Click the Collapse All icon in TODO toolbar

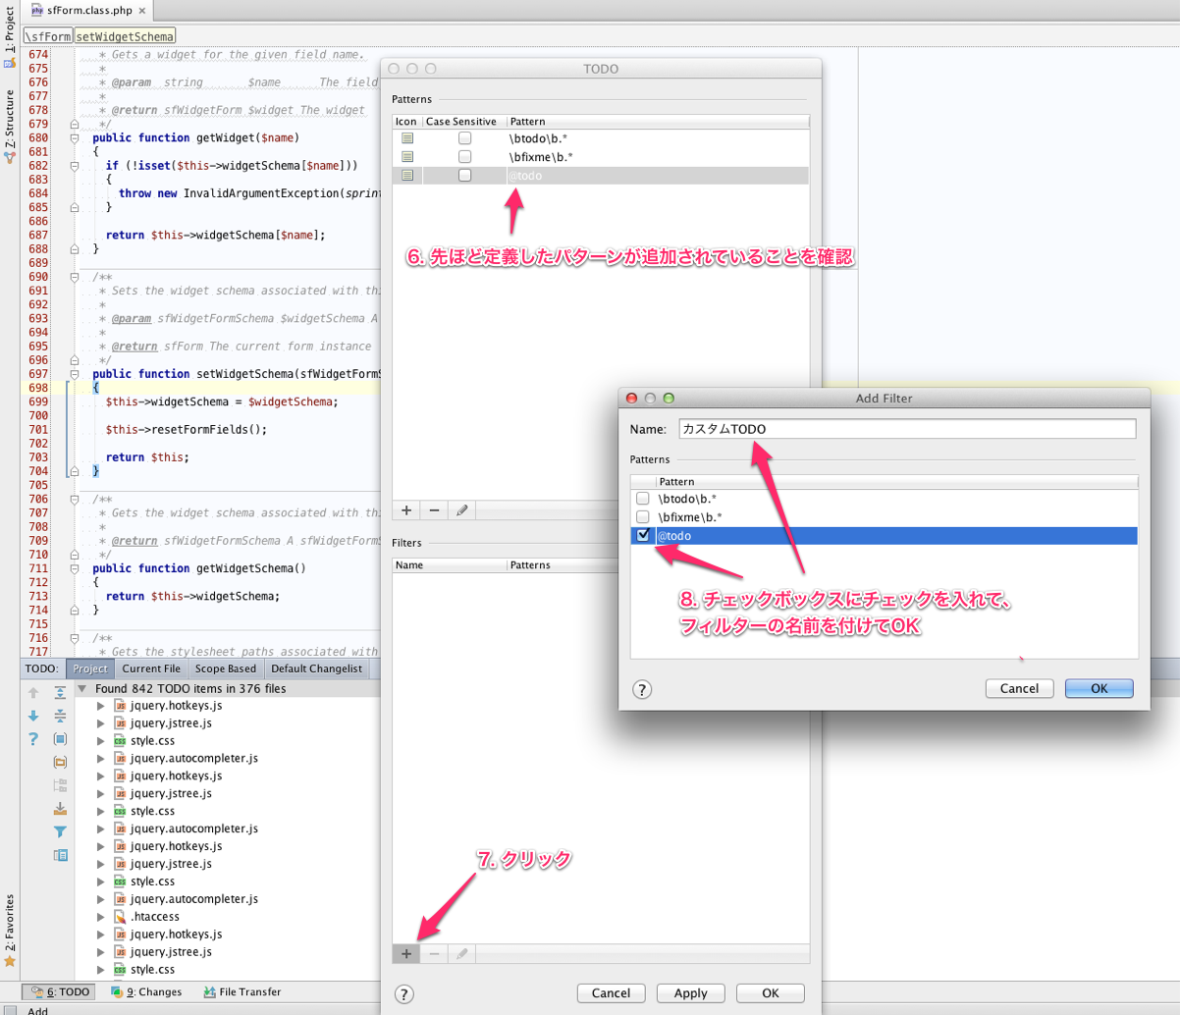[x=60, y=716]
